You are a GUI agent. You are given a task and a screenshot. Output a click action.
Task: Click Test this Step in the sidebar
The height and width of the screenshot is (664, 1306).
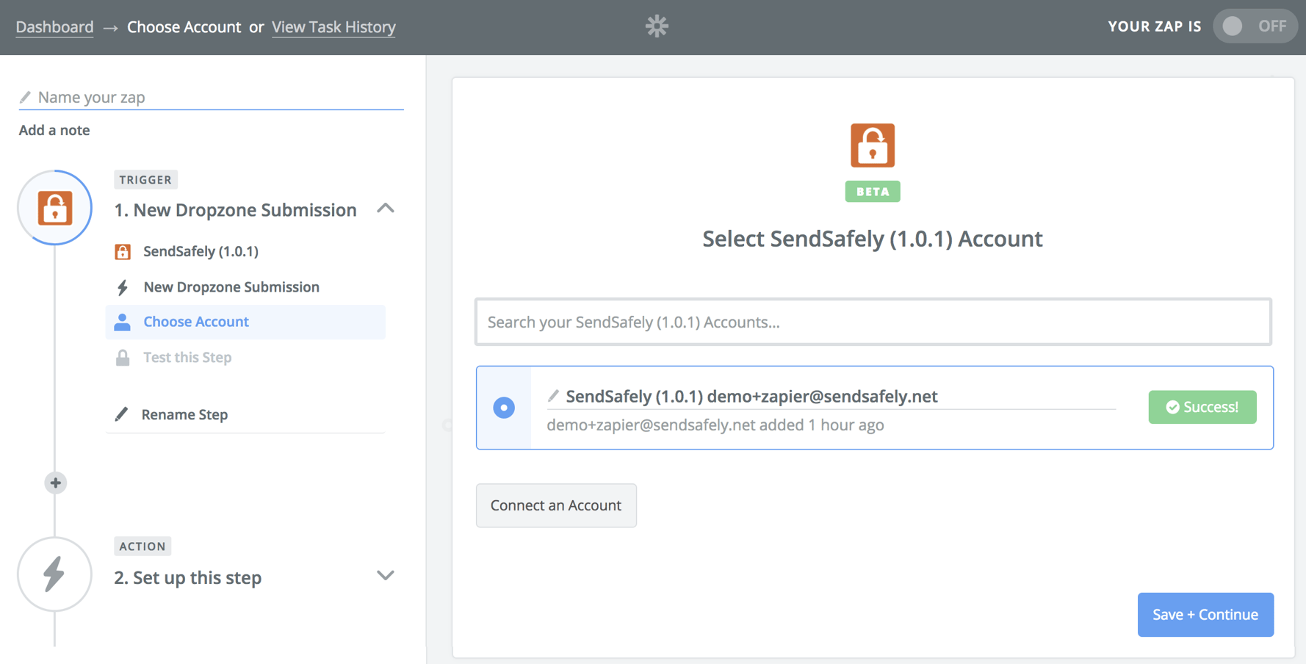click(187, 357)
